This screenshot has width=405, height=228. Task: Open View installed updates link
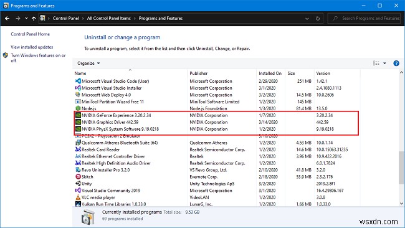[32, 47]
